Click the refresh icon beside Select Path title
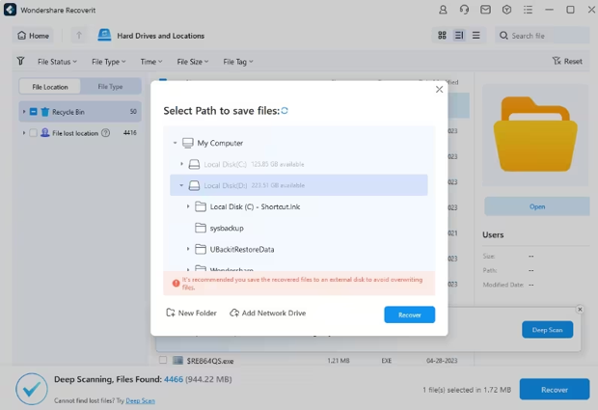Screen dimensions: 598x410 click(285, 111)
